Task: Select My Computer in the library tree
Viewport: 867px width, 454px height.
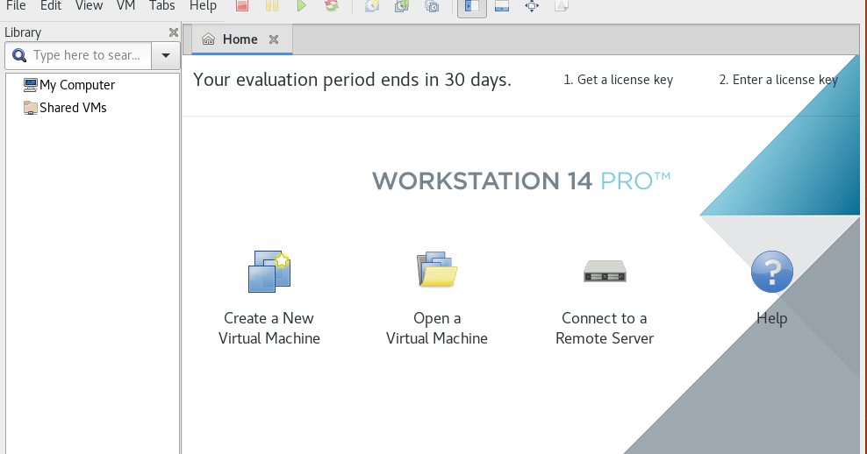Action: pos(77,84)
